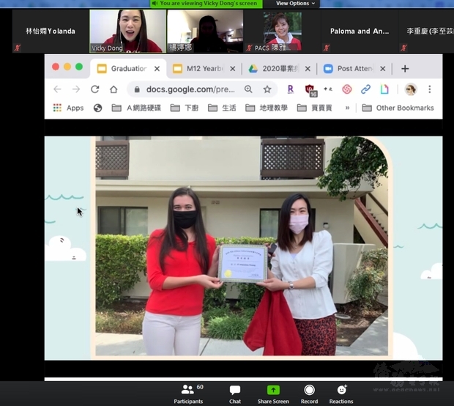Go to the browser home page
The image size is (454, 406).
coord(113,89)
